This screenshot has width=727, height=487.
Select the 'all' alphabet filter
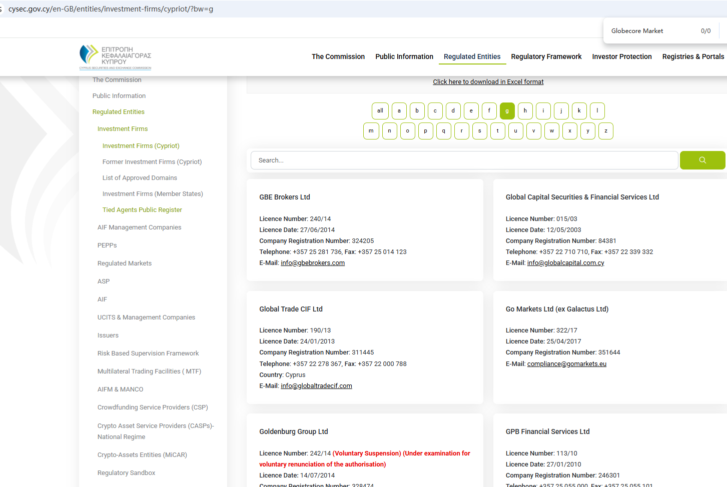pos(380,111)
